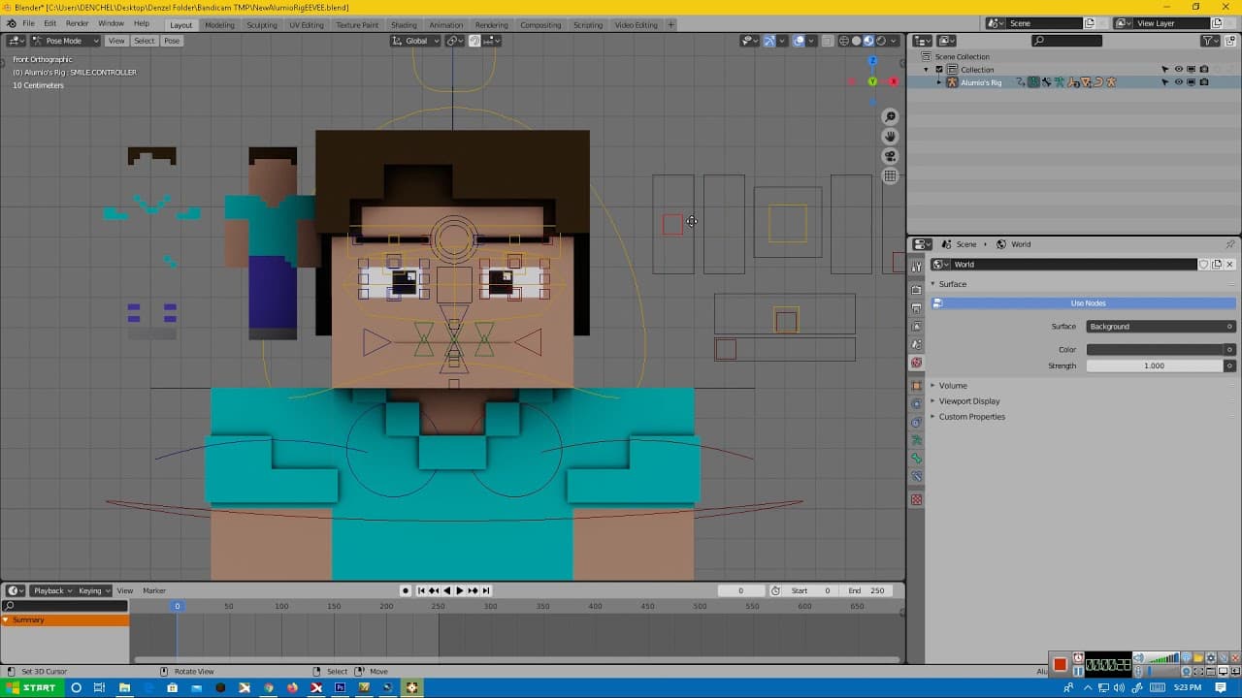Open the Global transform orientation dropdown
The width and height of the screenshot is (1242, 698).
(x=415, y=41)
